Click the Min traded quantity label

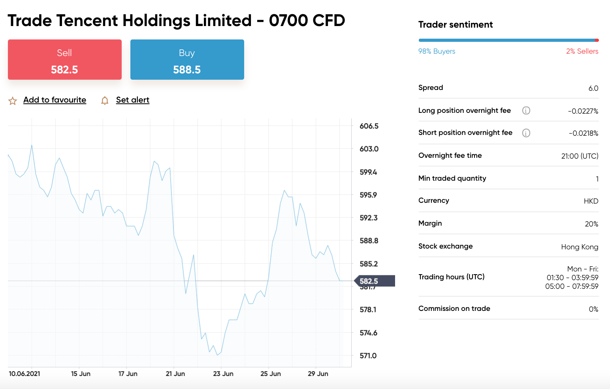452,178
